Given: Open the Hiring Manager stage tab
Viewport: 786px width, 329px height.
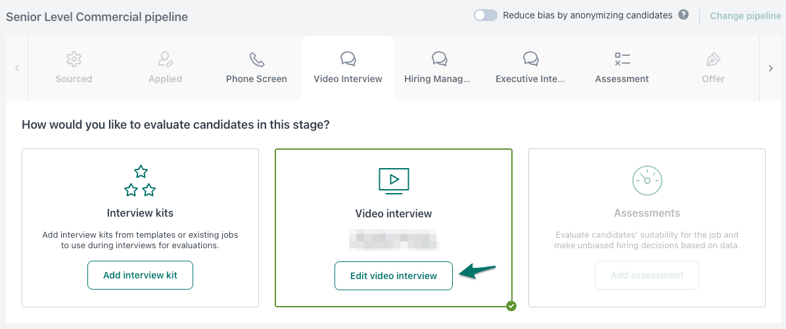Looking at the screenshot, I should coord(438,68).
